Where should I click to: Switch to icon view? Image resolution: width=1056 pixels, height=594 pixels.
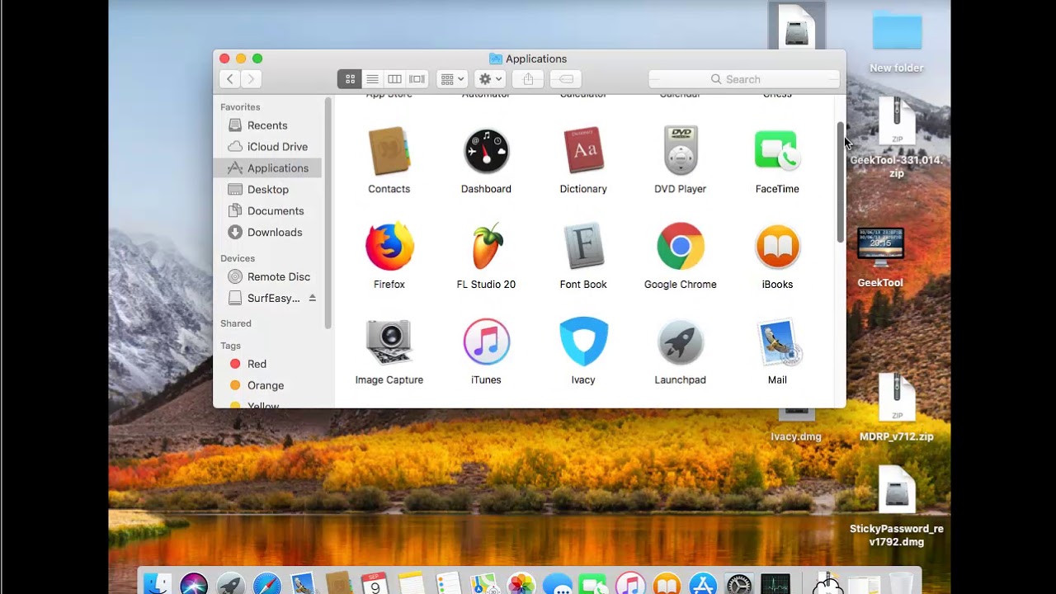(350, 79)
